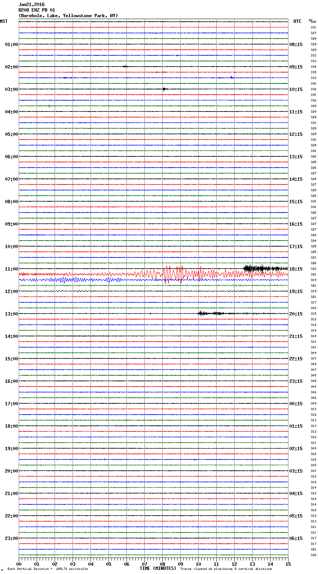Click the 11:00 MST row label
The width and height of the screenshot is (318, 574).
pyautogui.click(x=11, y=269)
